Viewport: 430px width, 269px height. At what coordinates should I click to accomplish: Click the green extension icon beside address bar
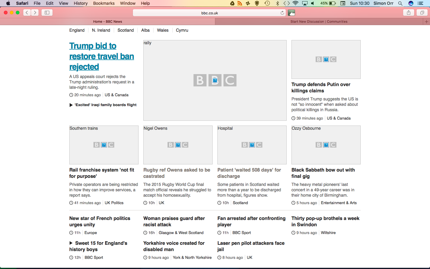click(291, 13)
